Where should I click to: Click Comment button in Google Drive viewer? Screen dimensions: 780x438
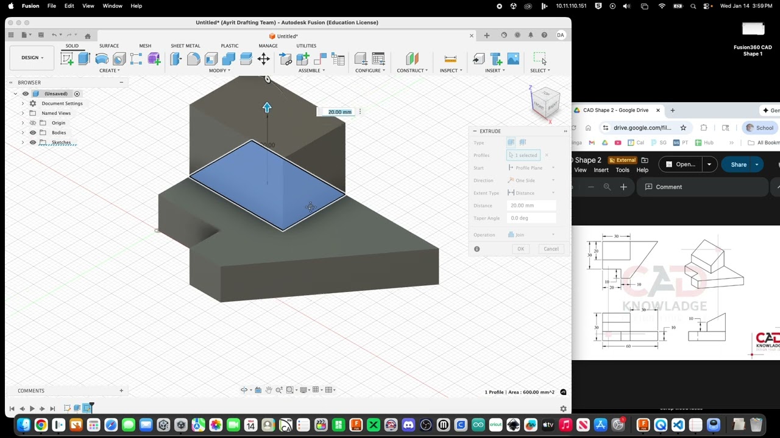coord(663,187)
